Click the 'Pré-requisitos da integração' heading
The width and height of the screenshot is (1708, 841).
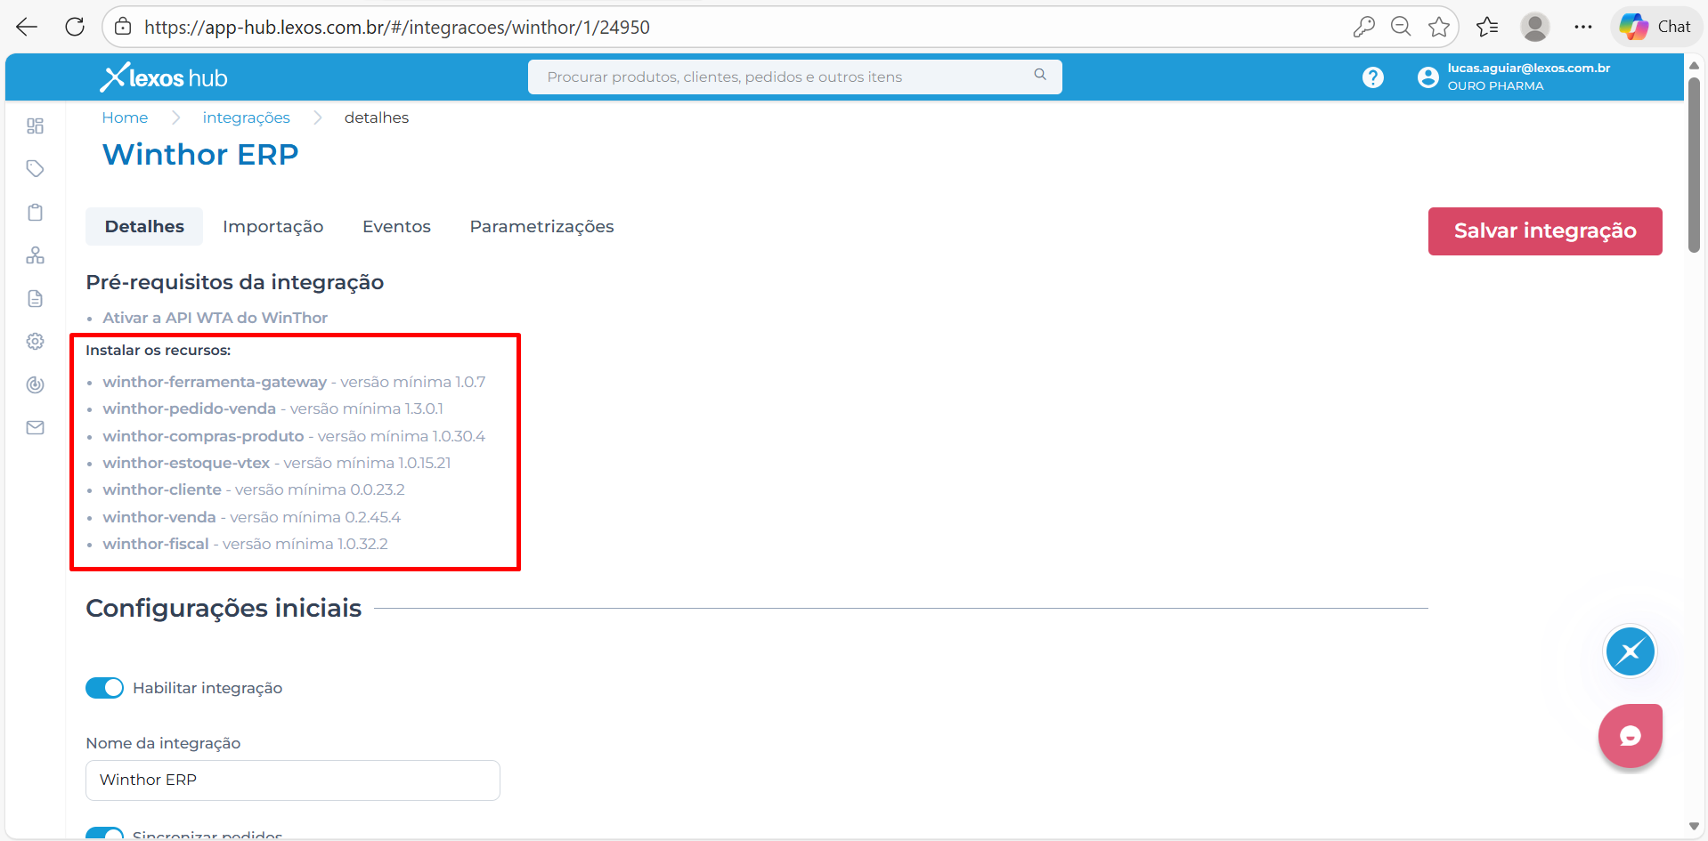(235, 282)
